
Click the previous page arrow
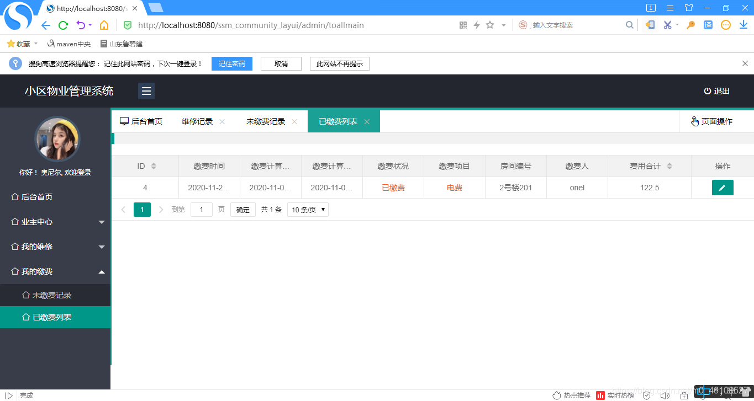click(123, 210)
